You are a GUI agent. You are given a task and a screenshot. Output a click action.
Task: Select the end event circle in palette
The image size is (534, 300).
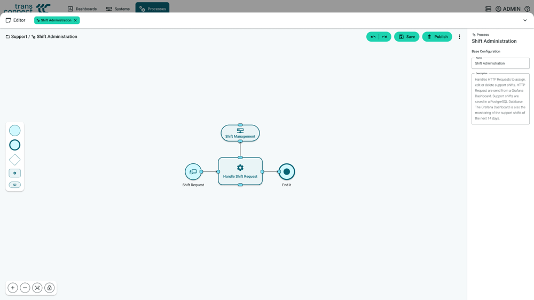14,145
